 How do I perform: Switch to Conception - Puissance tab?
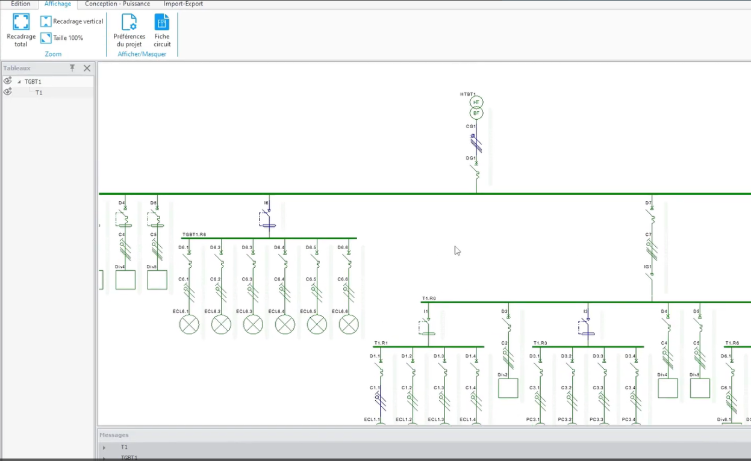tap(117, 4)
